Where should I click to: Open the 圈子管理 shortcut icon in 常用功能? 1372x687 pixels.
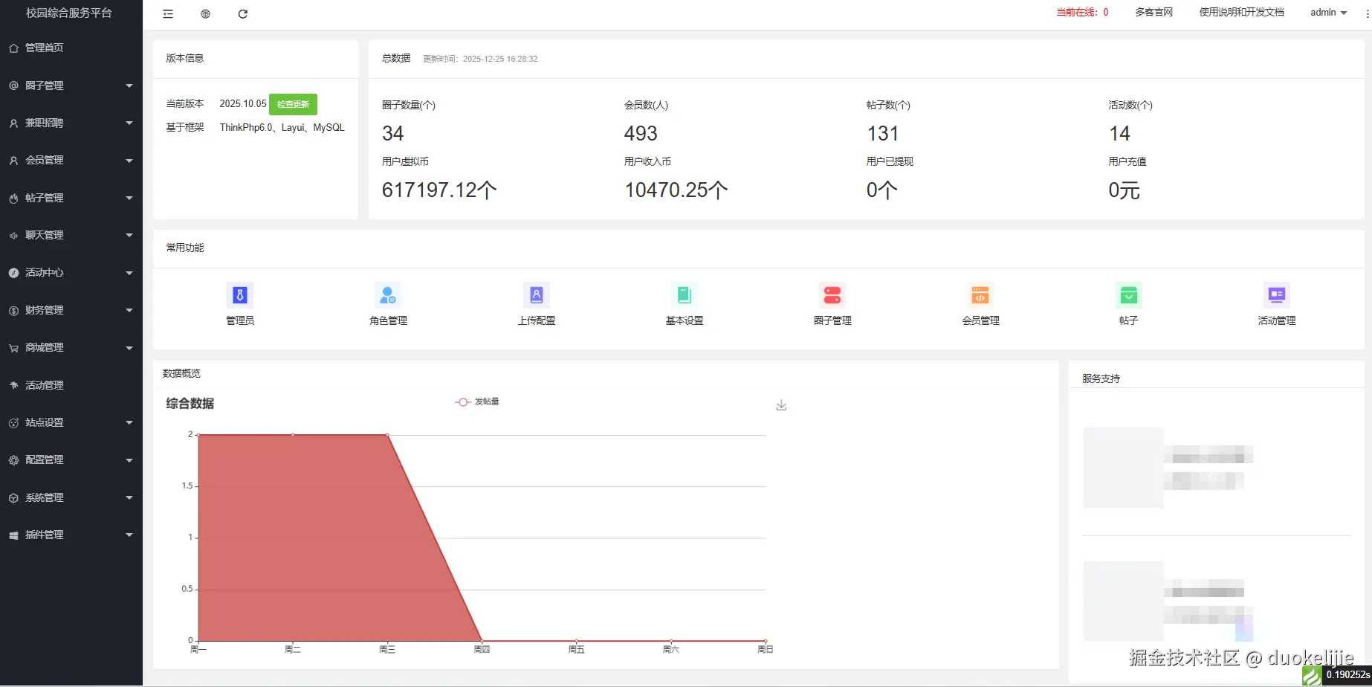pos(832,295)
